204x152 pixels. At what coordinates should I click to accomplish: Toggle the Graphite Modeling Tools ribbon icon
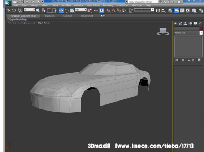pyautogui.click(x=177, y=10)
